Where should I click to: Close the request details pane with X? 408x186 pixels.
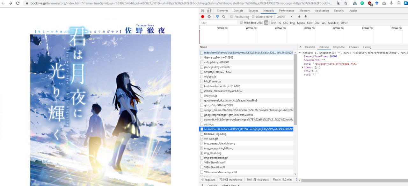pos(300,47)
